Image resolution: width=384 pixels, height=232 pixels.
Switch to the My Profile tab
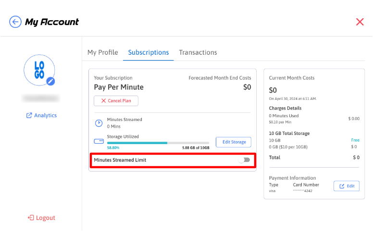pos(102,52)
